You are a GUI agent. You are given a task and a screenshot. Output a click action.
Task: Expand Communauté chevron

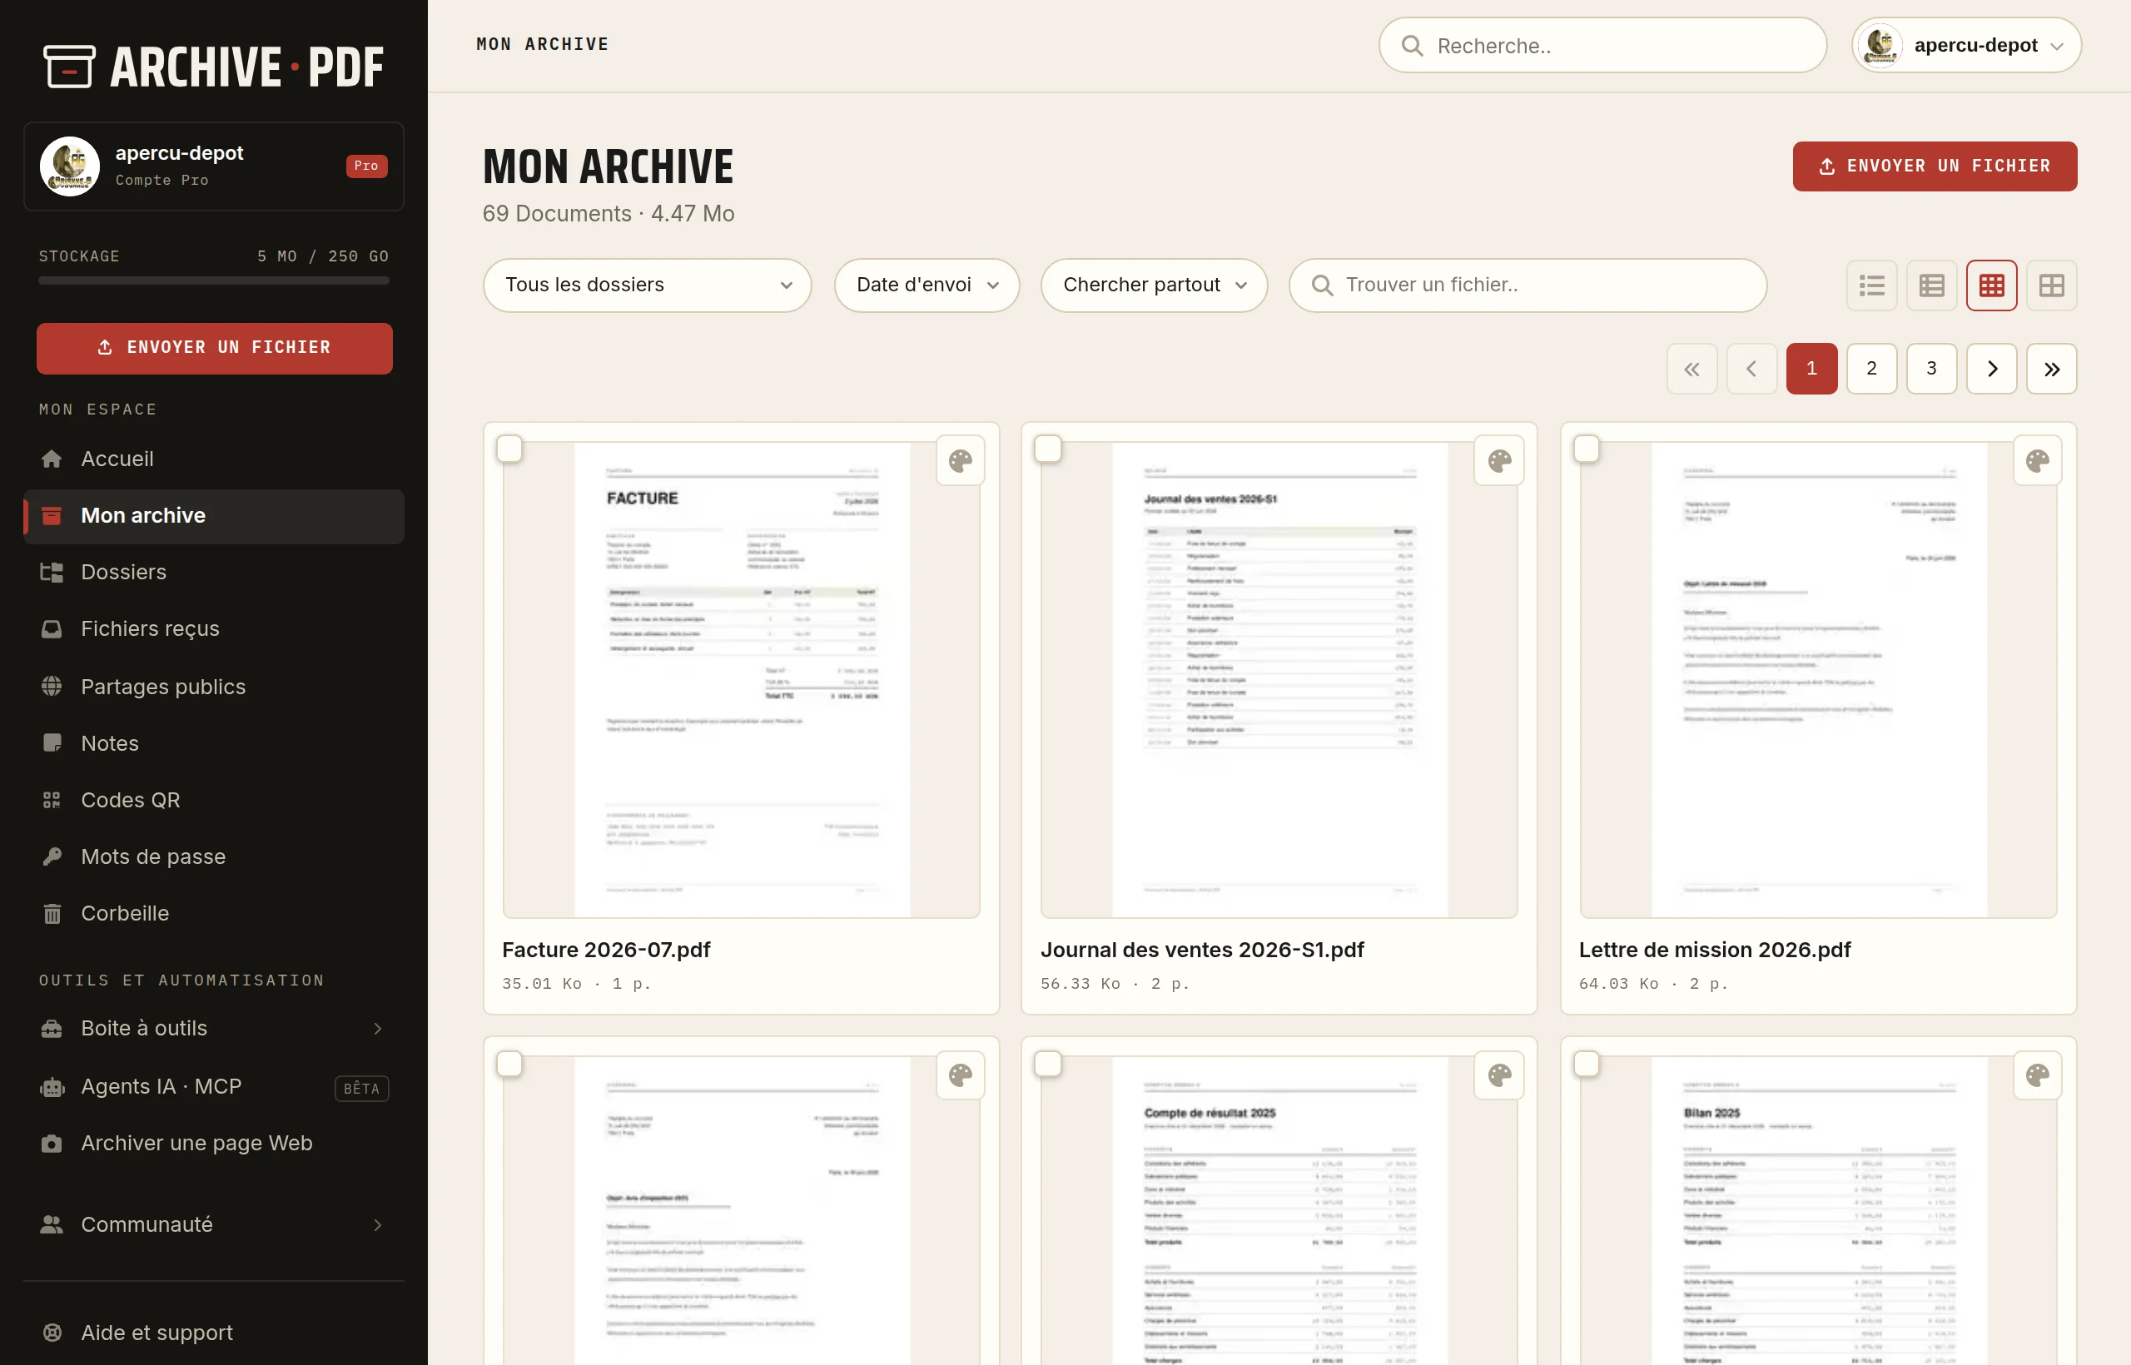click(378, 1224)
